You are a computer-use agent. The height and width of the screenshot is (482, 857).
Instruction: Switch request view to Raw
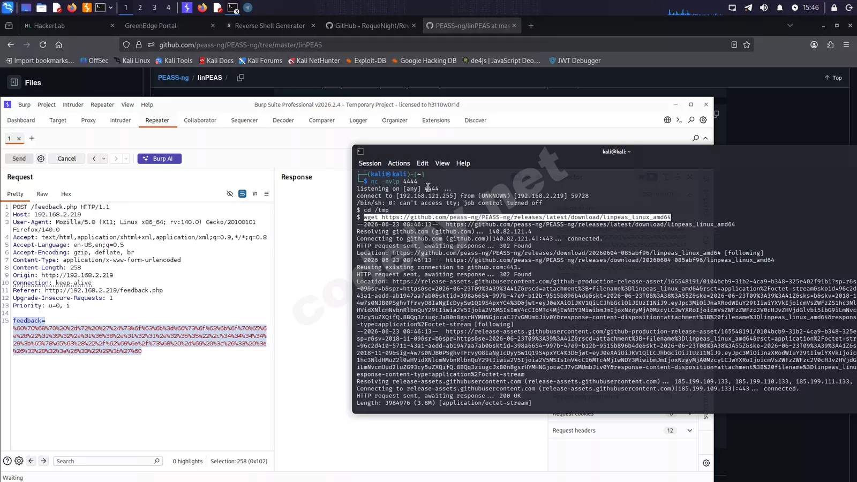click(x=42, y=194)
